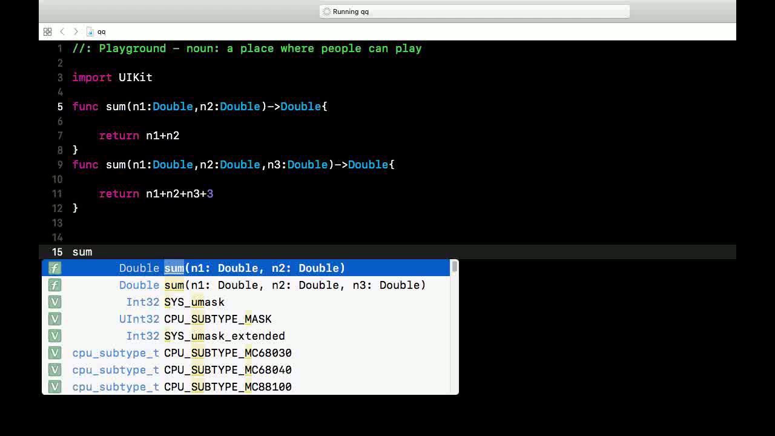Click return n1+n2 on line 7
Viewport: 775px width, 436px height.
click(139, 136)
